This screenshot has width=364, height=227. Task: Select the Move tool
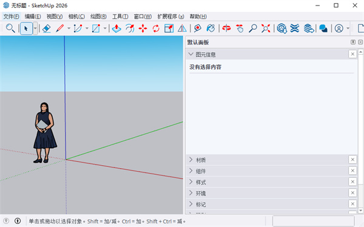click(x=143, y=29)
